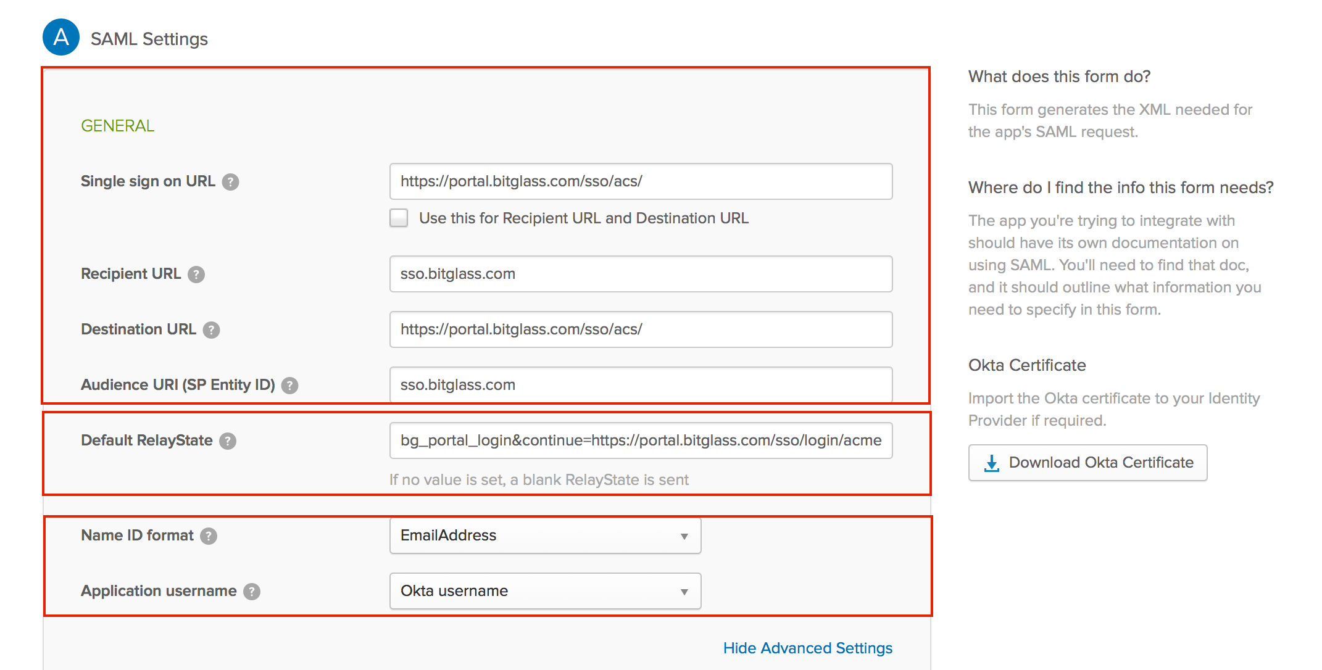Click the Application username label

[159, 591]
